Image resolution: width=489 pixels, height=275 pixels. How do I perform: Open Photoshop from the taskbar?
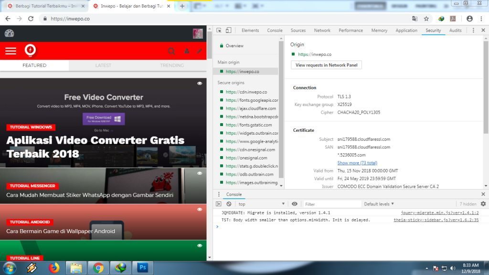click(x=143, y=267)
